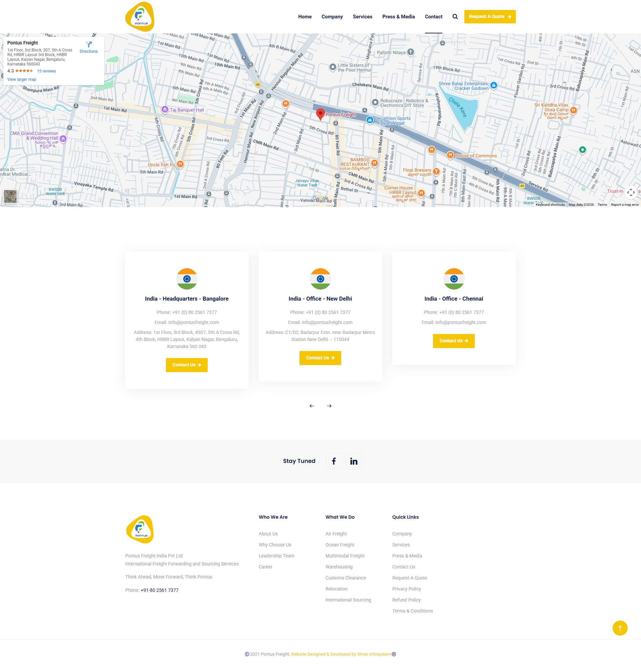This screenshot has width=641, height=669.
Task: Open the Facebook social icon
Action: tap(334, 461)
